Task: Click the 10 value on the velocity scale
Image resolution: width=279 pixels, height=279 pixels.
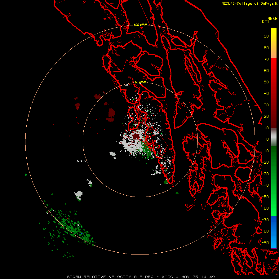Action: pyautogui.click(x=266, y=128)
